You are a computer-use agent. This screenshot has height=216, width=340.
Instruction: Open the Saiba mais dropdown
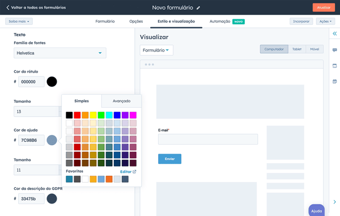[19, 21]
